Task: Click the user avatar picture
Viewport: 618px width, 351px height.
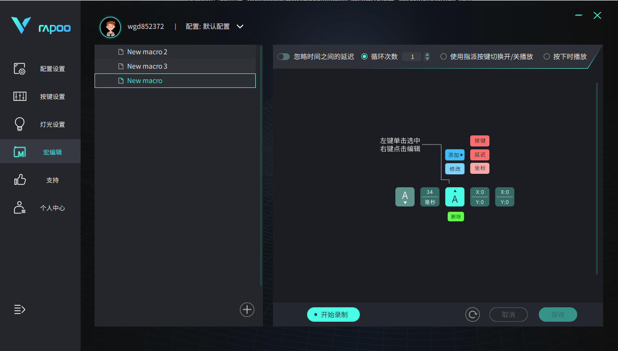Action: coord(110,27)
